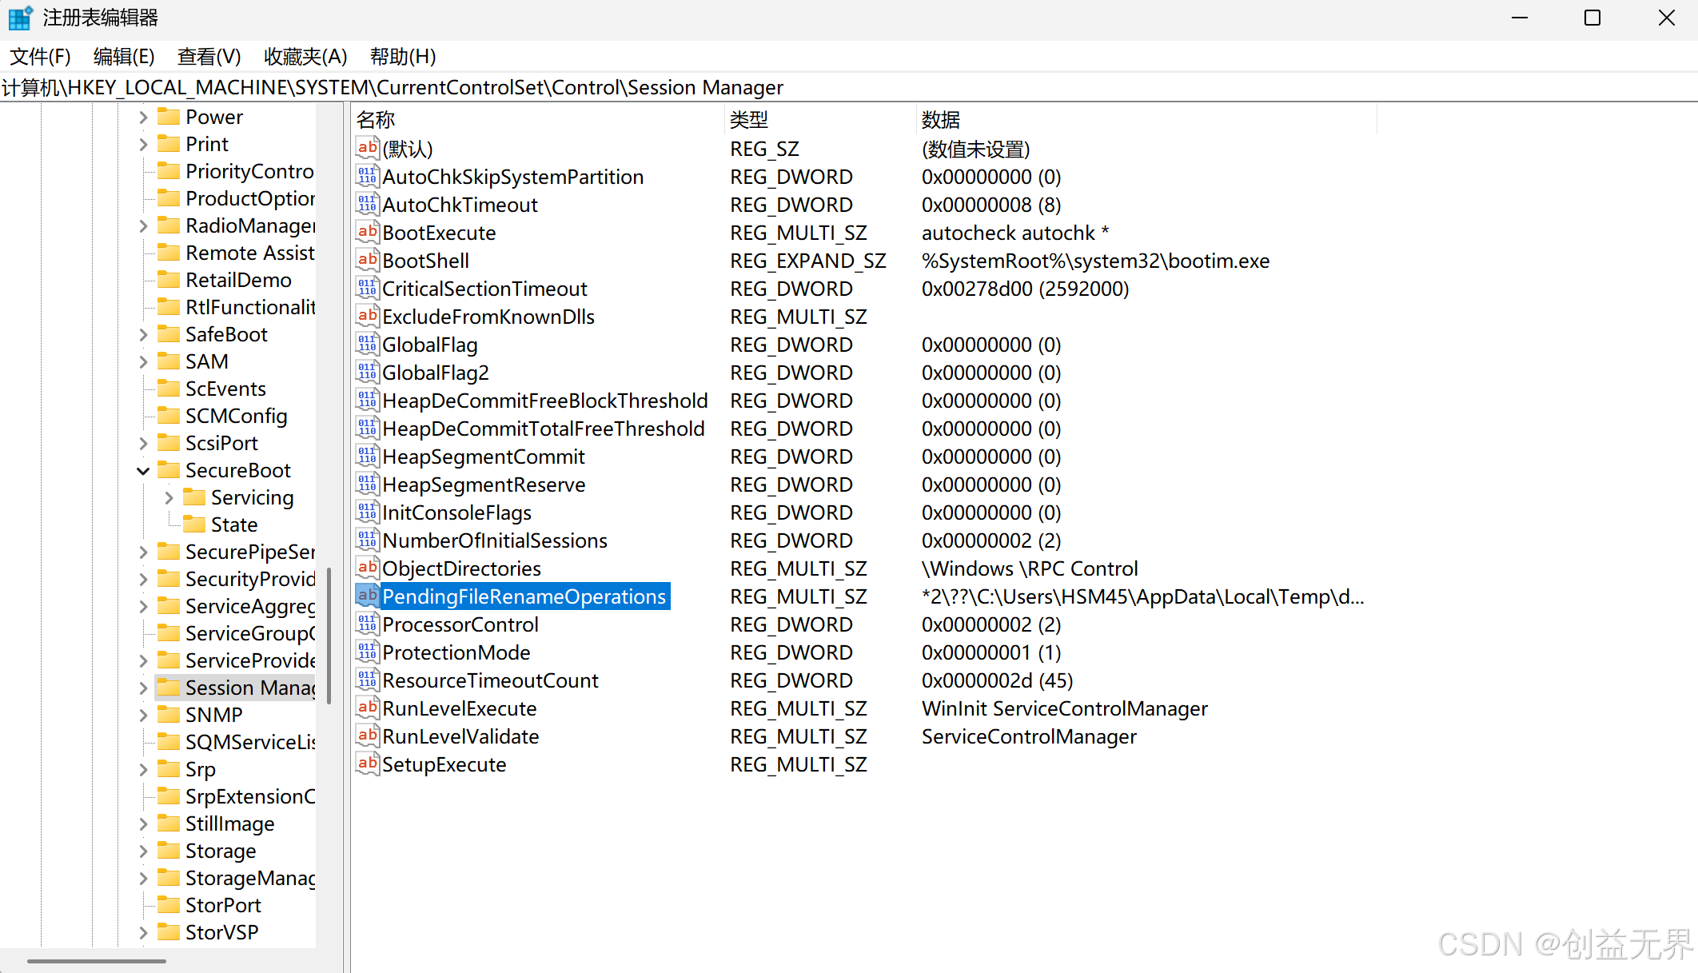Open the 文件(F) menu

tap(40, 57)
